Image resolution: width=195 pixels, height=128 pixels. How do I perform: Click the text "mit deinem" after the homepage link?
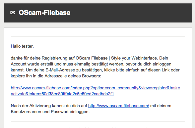click(161, 106)
